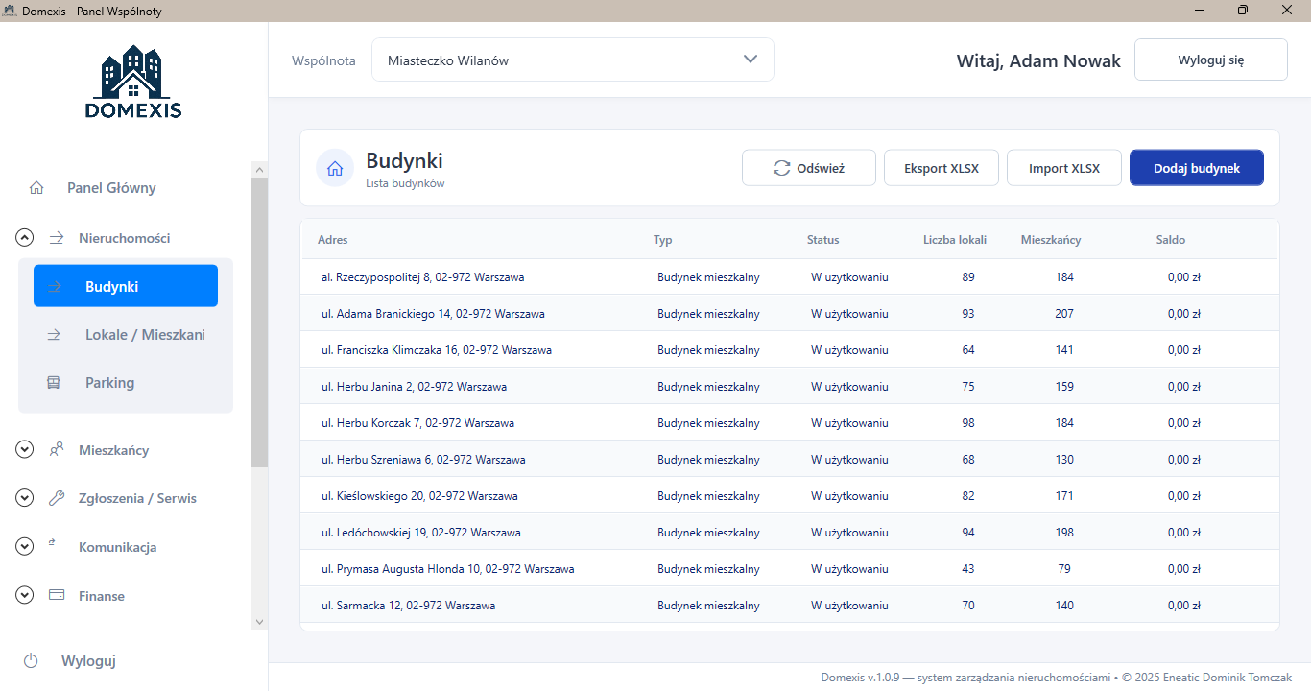Click the Dodaj budynek button
This screenshot has height=691, width=1311.
(x=1196, y=168)
